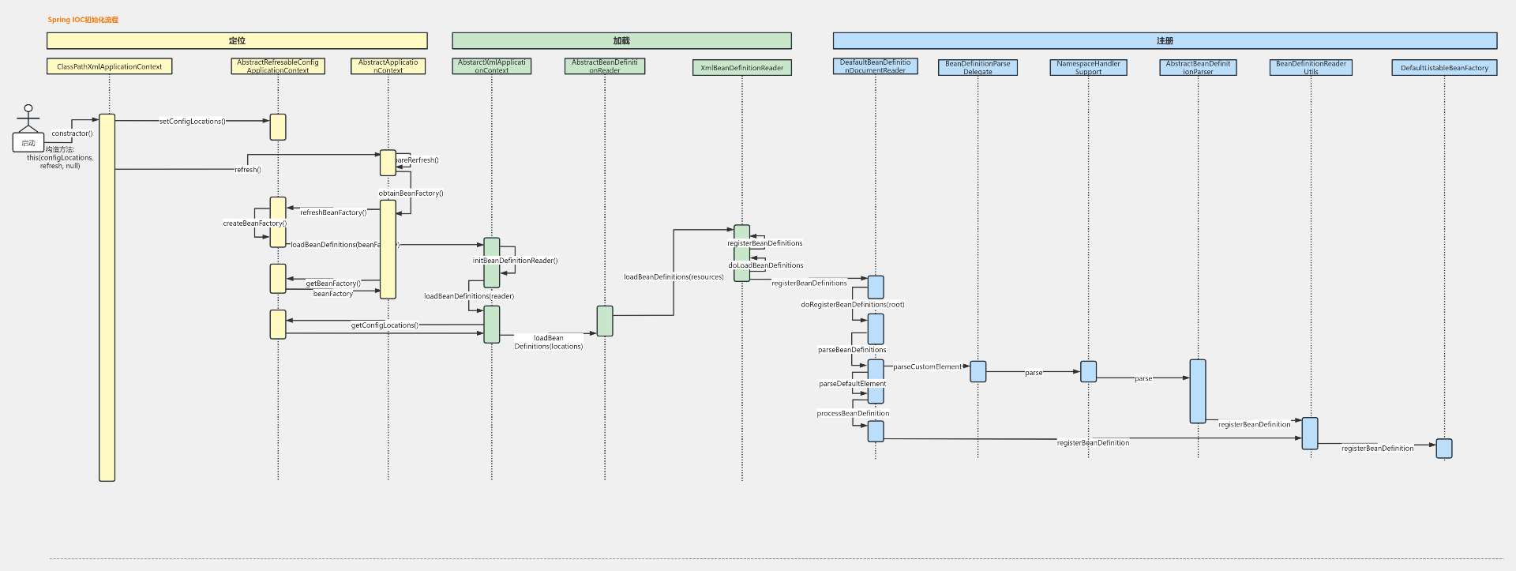Select the DefaultListableBeanFactory header box
The width and height of the screenshot is (1516, 571).
(x=1443, y=68)
